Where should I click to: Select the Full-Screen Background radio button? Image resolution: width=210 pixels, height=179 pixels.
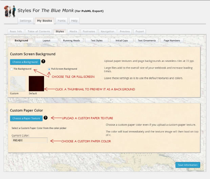point(49,69)
